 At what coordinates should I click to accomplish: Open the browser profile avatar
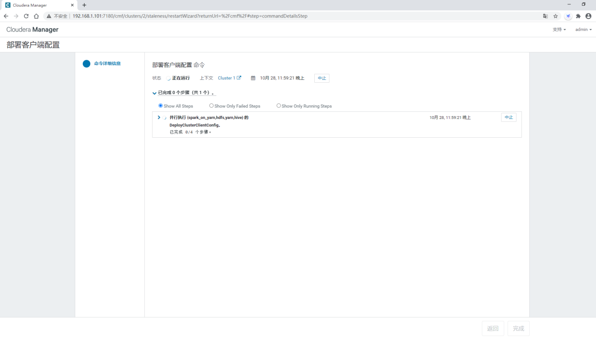pos(588,16)
